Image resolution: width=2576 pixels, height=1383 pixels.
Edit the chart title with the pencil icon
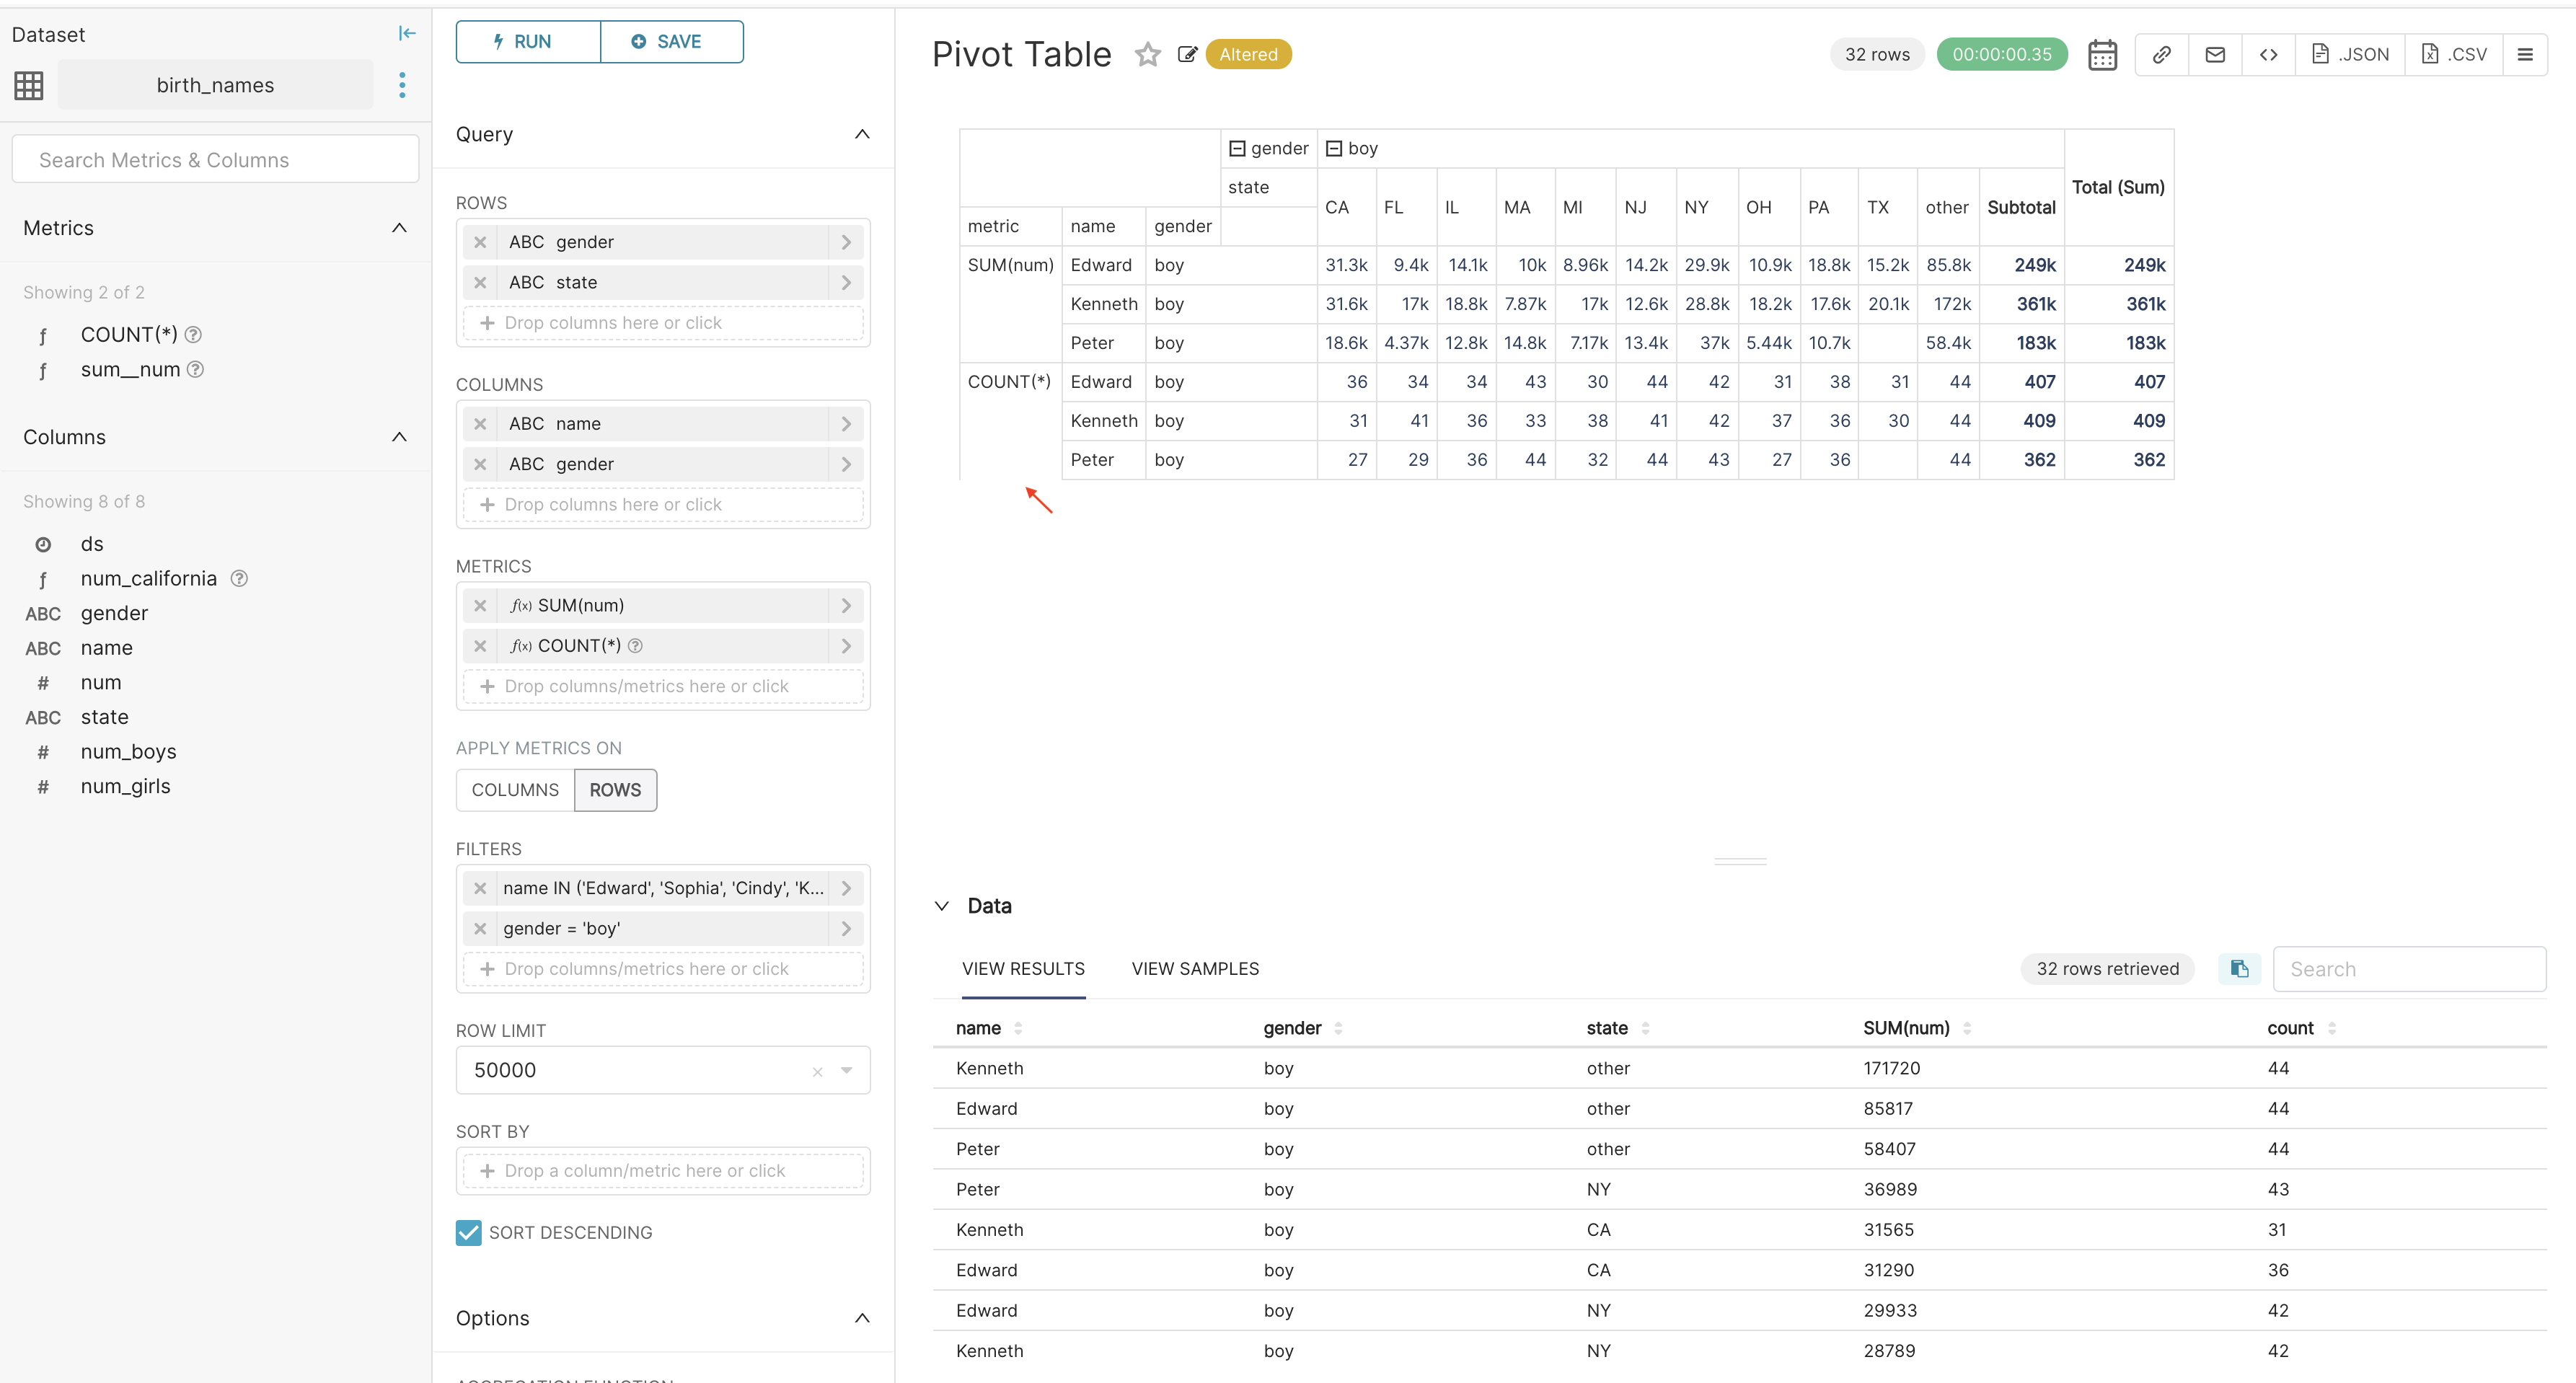coord(1187,54)
